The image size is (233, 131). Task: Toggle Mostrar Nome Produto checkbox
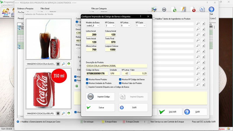[87, 79]
